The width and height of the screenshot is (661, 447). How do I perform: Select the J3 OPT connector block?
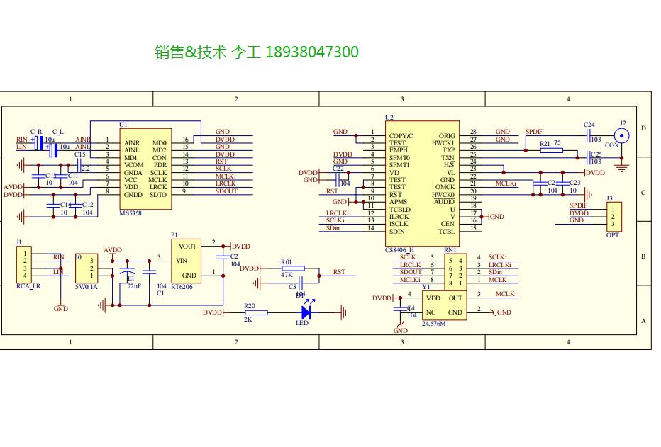[613, 217]
